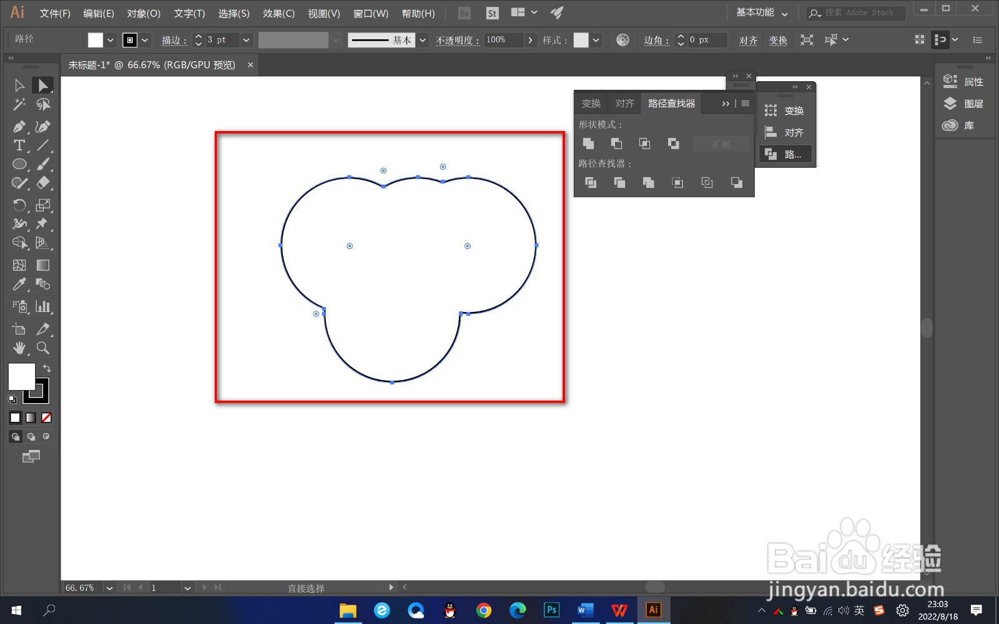Open stroke color dropdown in control bar

(145, 40)
